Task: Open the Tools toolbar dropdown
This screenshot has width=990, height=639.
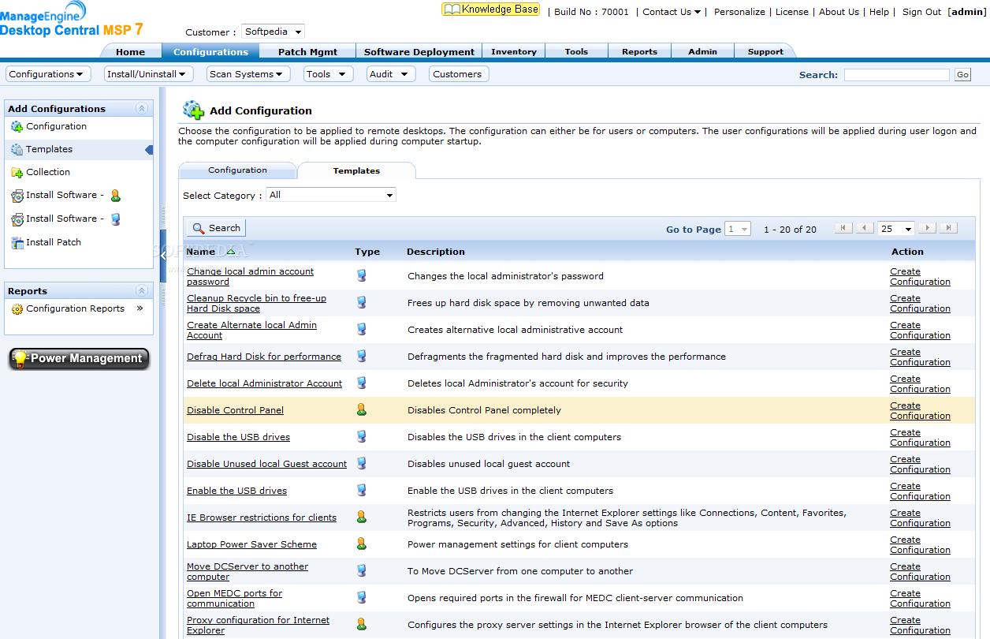Action: click(x=328, y=74)
